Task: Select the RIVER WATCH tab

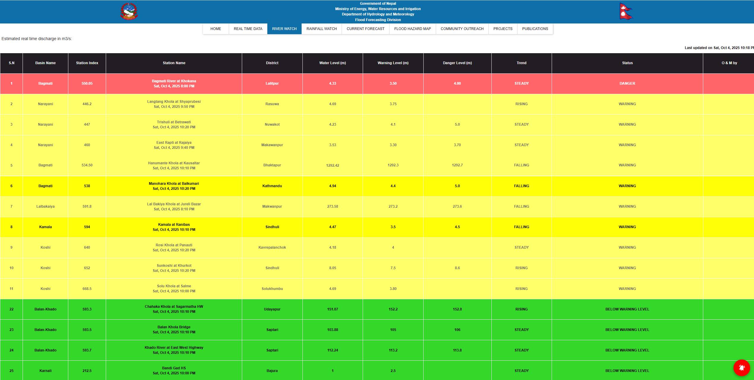Action: pos(284,29)
